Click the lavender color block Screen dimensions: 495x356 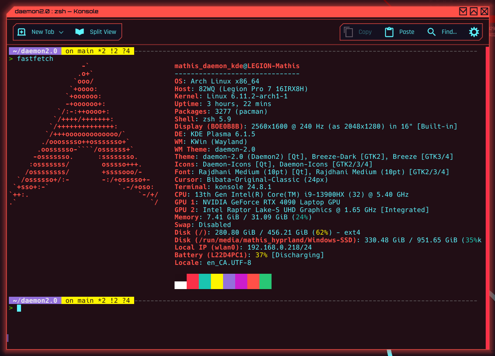tap(229, 281)
